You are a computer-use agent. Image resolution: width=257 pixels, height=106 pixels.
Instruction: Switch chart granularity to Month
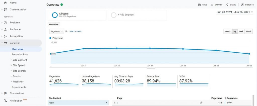point(248,31)
